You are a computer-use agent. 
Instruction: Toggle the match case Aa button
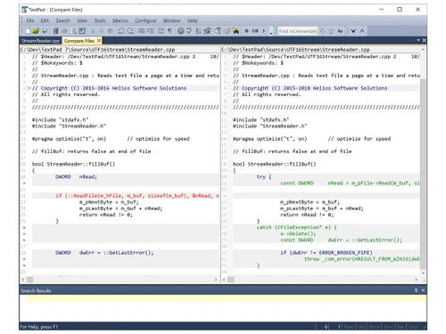pyautogui.click(x=340, y=31)
